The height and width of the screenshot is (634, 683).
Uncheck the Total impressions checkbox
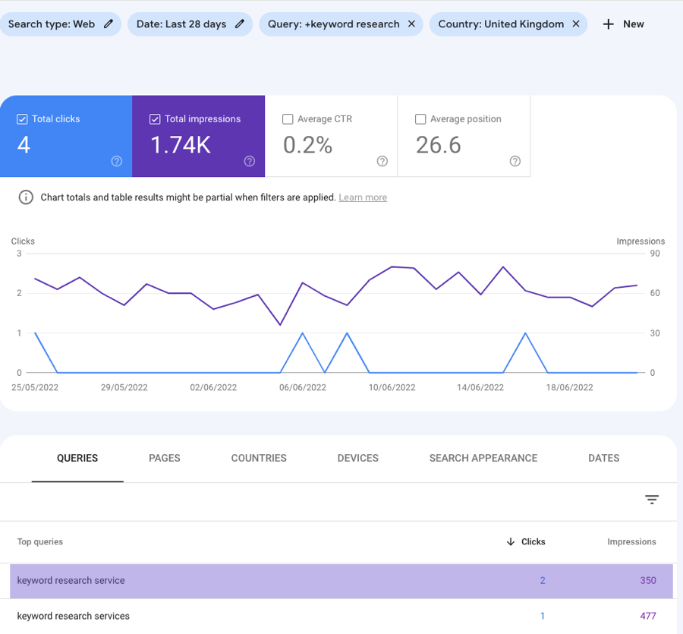click(x=156, y=119)
